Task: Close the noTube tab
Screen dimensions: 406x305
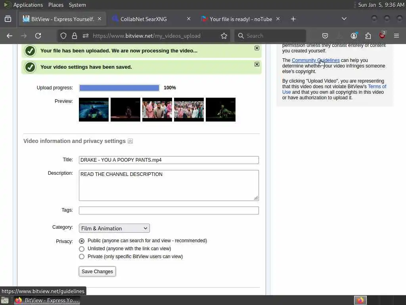Action: tap(278, 19)
